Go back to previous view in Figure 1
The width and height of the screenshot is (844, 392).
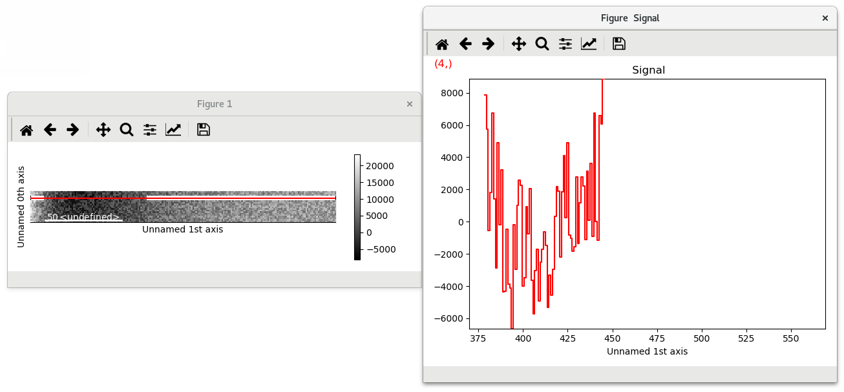tap(50, 130)
